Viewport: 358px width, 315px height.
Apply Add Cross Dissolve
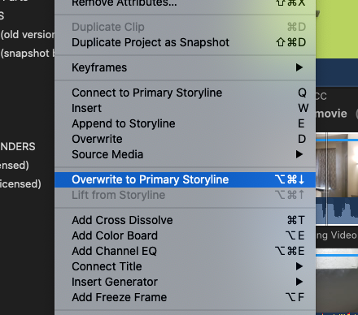185,220
